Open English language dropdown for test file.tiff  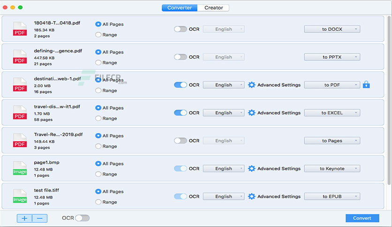coord(224,197)
